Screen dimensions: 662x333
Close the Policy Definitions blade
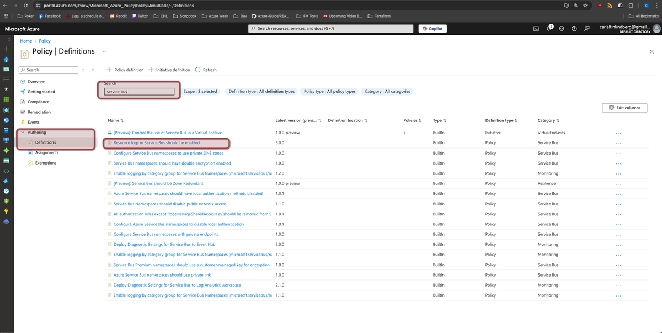tap(651, 51)
